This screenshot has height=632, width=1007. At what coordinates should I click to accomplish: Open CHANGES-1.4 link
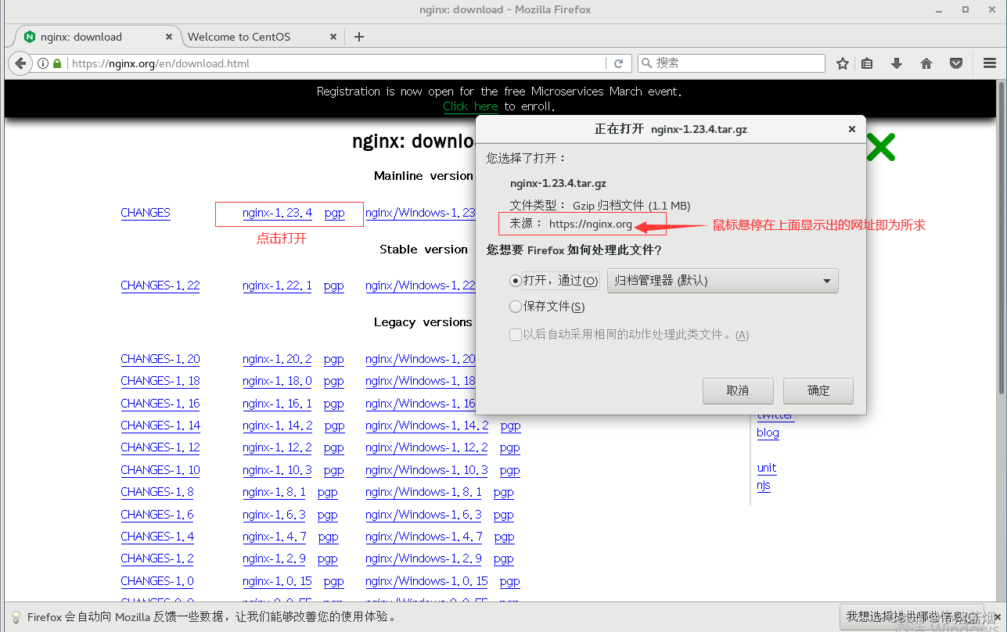(x=157, y=537)
